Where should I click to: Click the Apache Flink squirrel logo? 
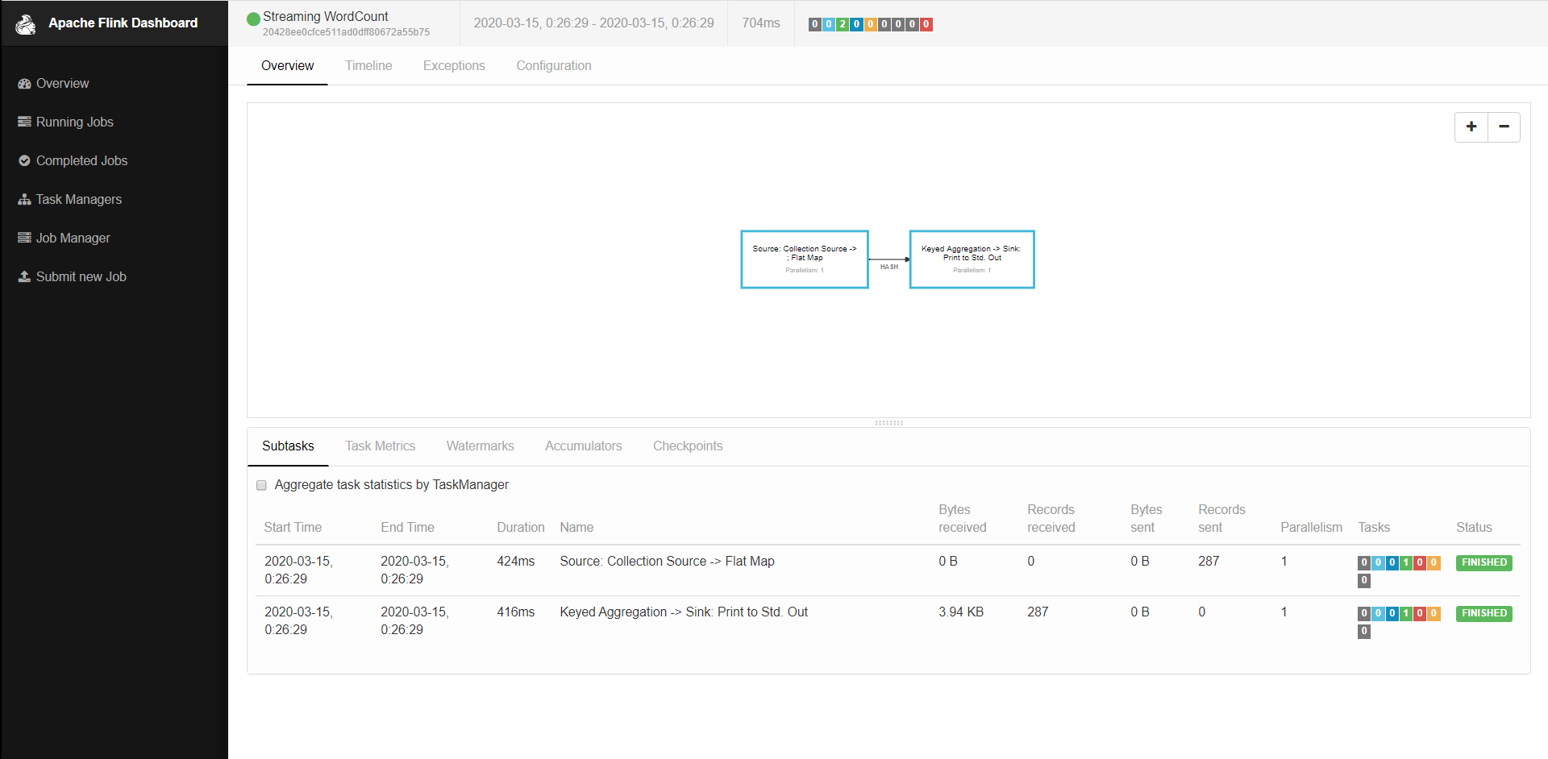26,24
